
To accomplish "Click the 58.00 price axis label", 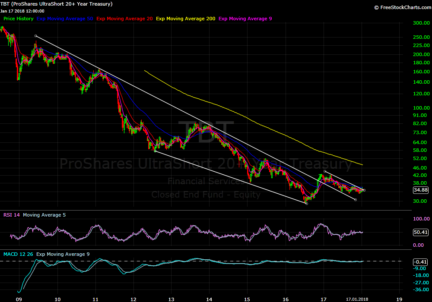I will [x=420, y=150].
